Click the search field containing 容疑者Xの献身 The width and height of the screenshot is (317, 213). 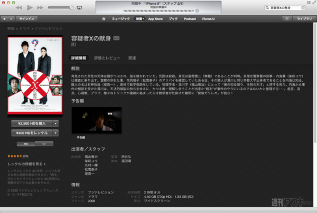(x=285, y=8)
